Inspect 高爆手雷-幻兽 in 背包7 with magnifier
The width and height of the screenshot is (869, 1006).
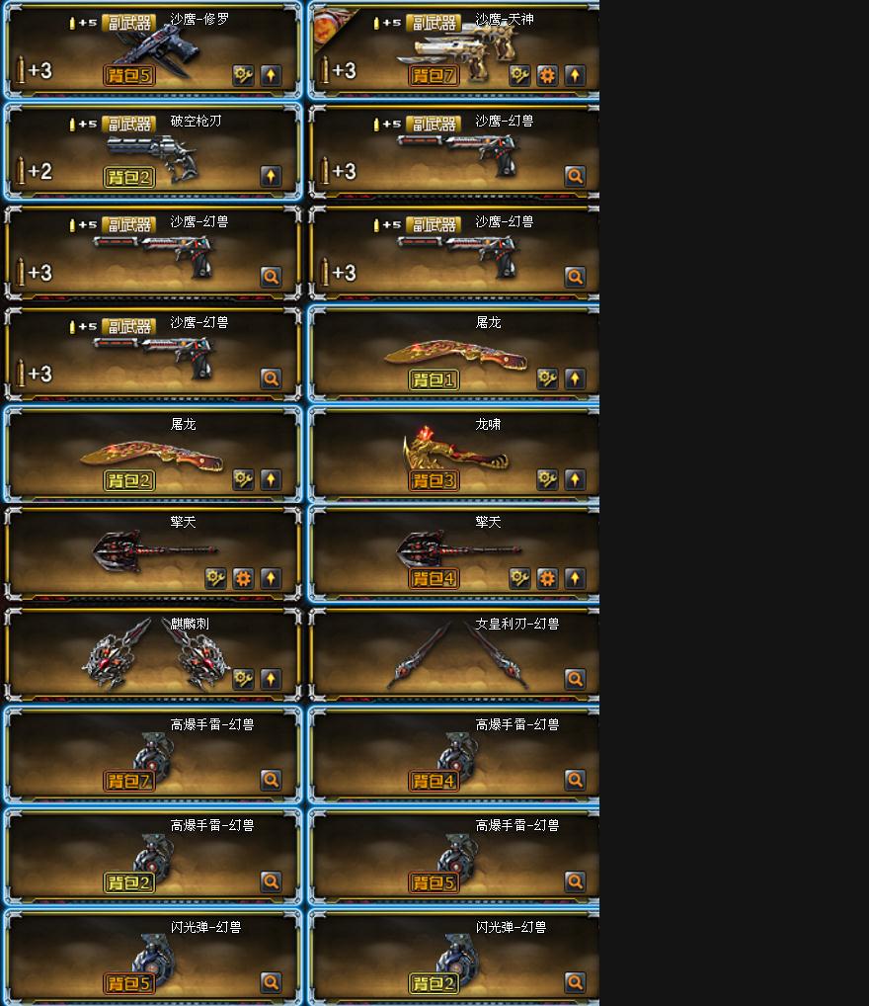click(272, 780)
